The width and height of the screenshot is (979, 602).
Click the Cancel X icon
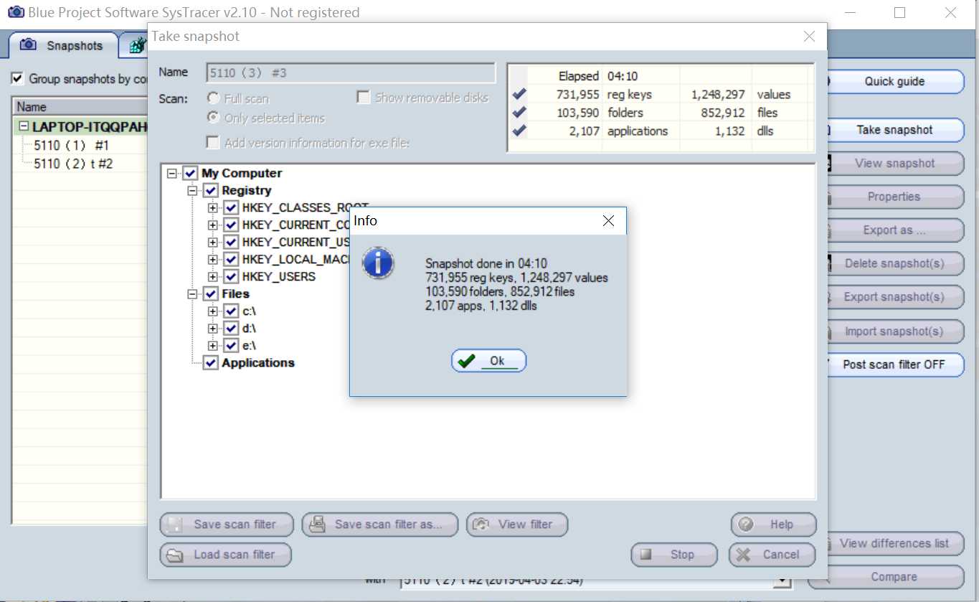click(x=744, y=555)
